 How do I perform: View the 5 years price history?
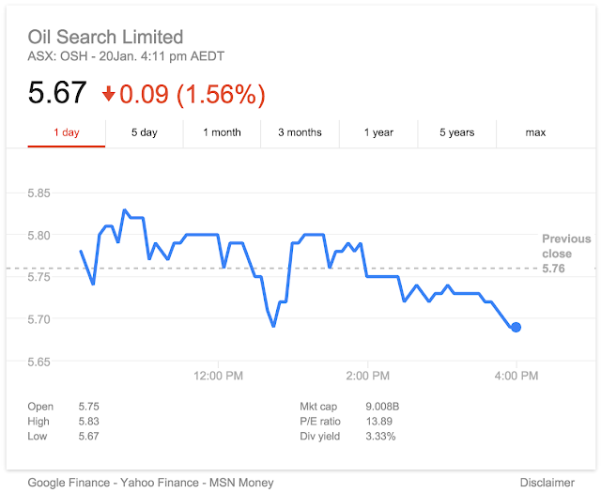[x=457, y=132]
